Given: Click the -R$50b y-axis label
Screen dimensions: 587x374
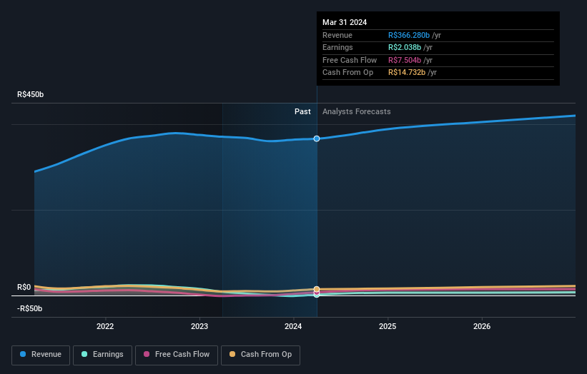Looking at the screenshot, I should click(x=29, y=308).
